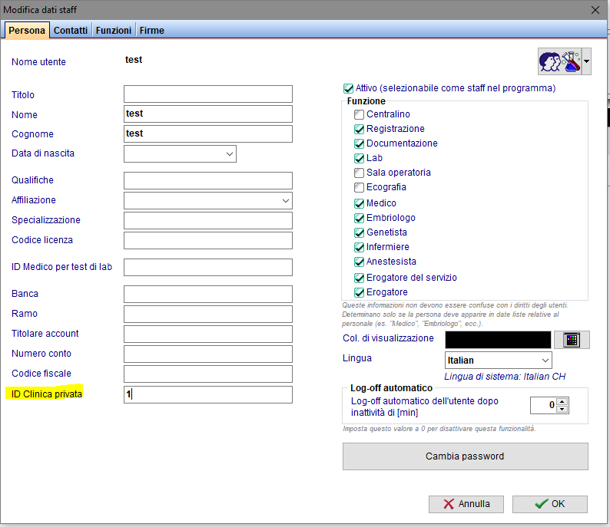
Task: Close the Modifica dati staff dialog
Action: [595, 10]
